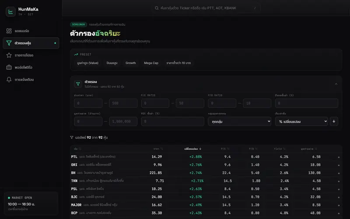The height and width of the screenshot is (219, 350).
Task: Open the BJC stock row
Action: click(206, 197)
